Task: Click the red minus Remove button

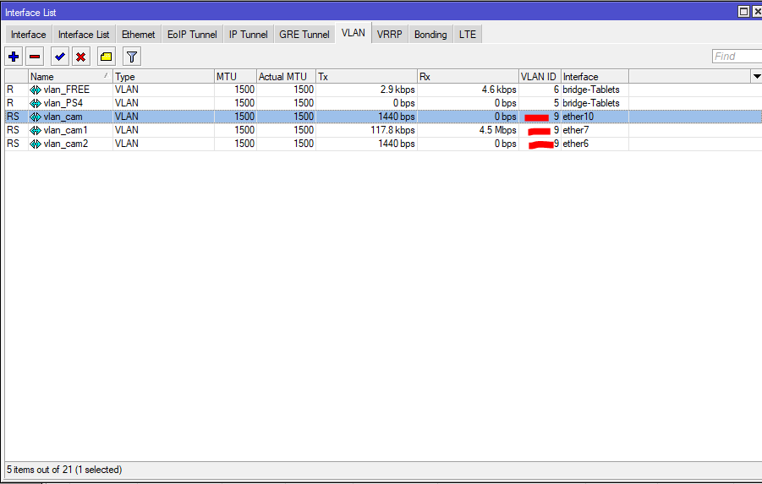Action: (35, 57)
